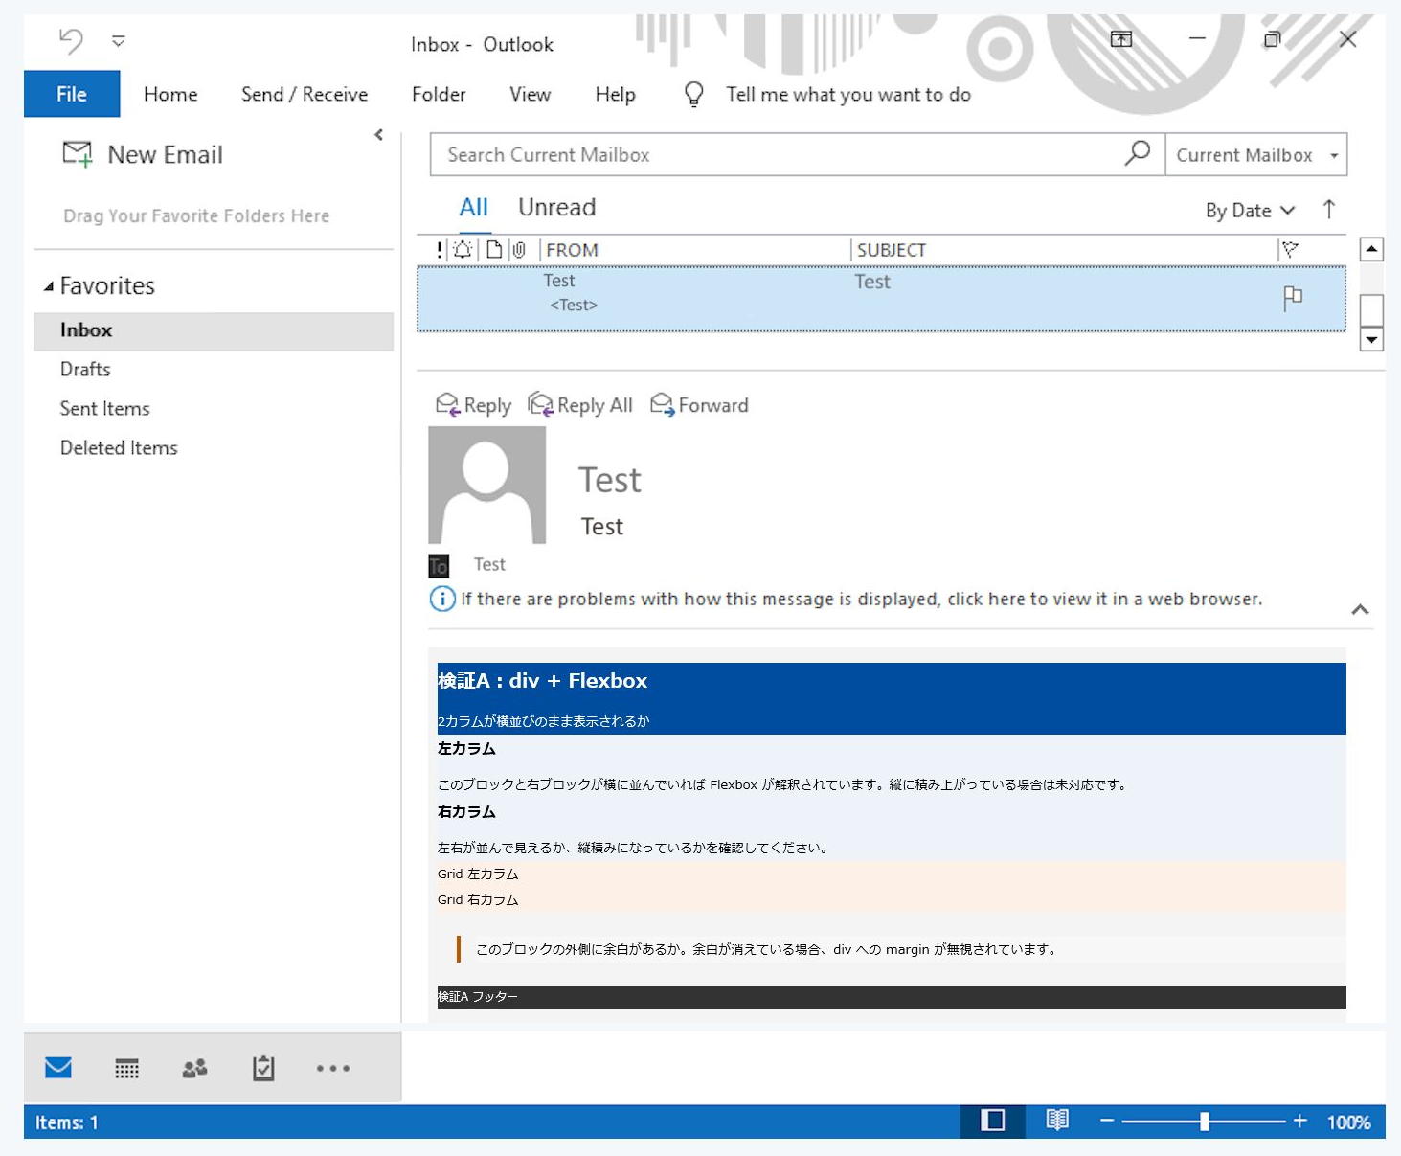Sort by item type page icon column
This screenshot has width=1401, height=1156.
pos(494,250)
